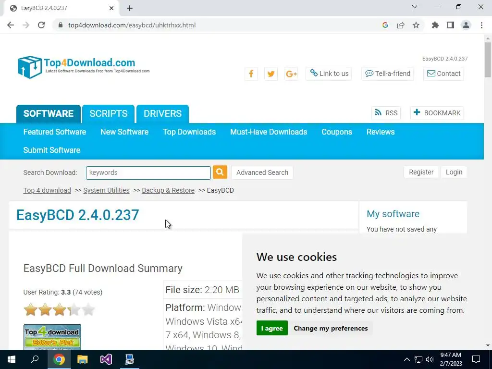Open the Twitter share icon

pyautogui.click(x=271, y=74)
